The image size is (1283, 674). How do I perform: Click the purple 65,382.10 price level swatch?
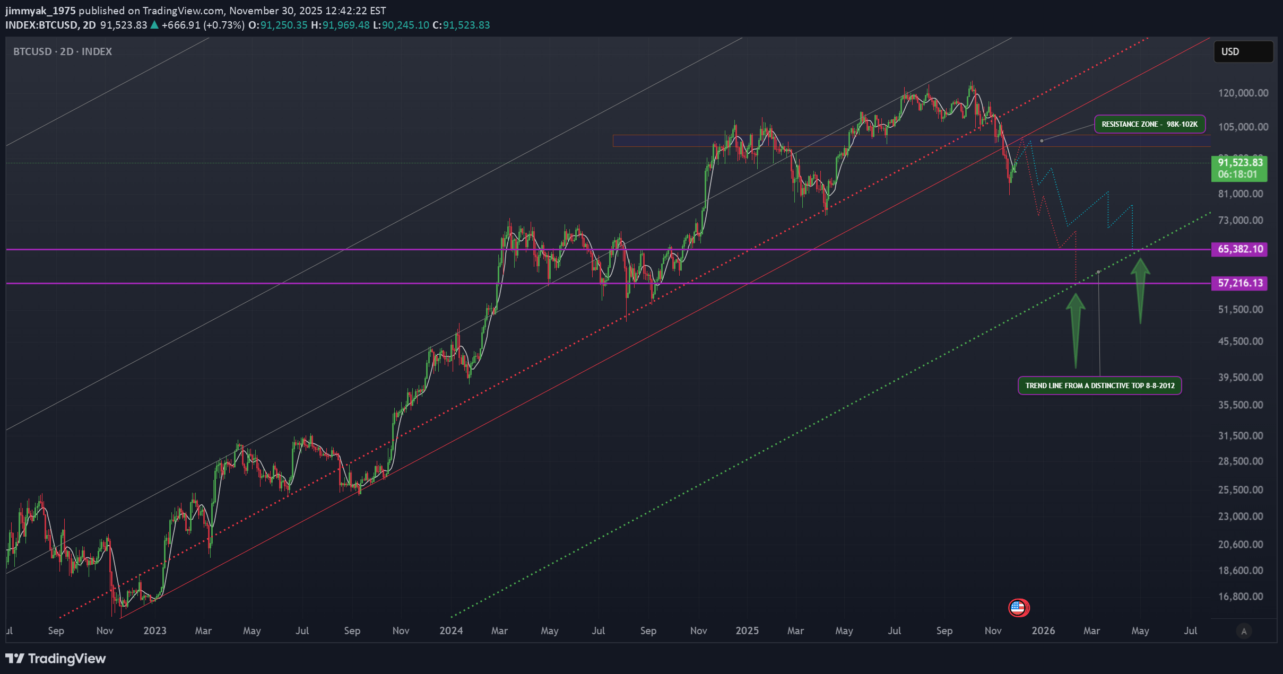click(x=1239, y=249)
